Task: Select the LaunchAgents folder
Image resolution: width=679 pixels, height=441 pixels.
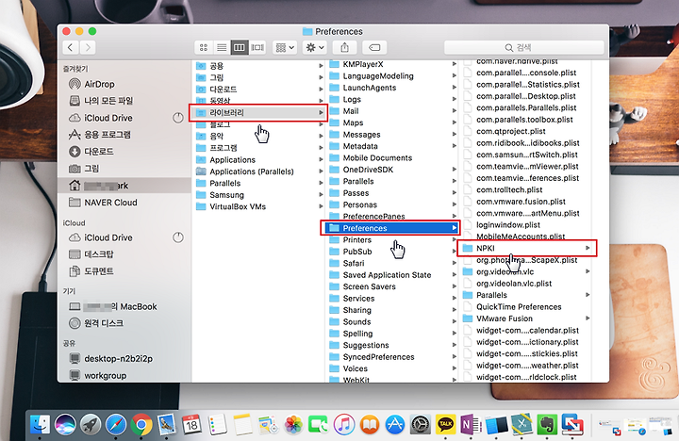Action: (x=391, y=88)
